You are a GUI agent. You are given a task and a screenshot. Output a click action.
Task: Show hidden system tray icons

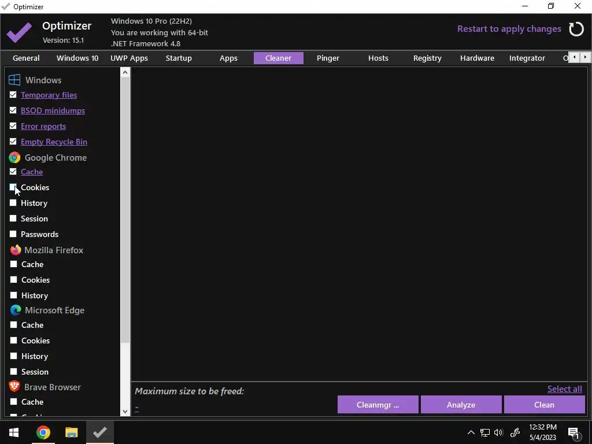point(471,432)
